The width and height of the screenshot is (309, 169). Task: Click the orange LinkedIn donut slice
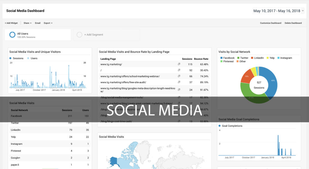click(x=247, y=76)
